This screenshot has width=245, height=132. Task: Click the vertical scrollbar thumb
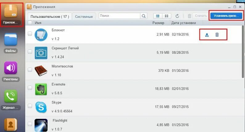[x=243, y=51]
